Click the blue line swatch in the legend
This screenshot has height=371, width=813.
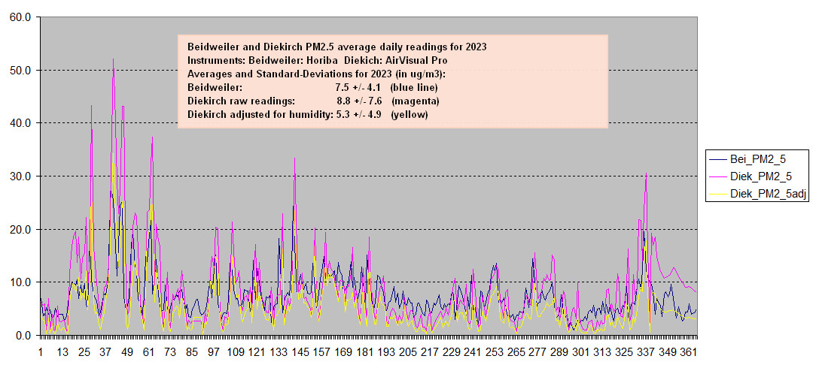(717, 159)
